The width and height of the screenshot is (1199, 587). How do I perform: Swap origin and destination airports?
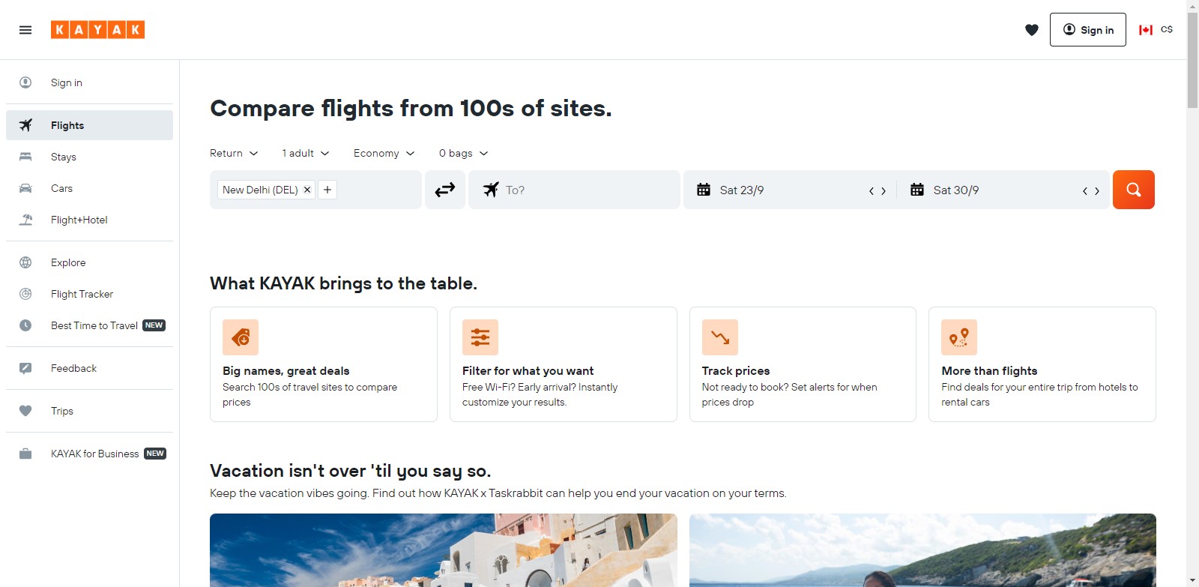(445, 190)
